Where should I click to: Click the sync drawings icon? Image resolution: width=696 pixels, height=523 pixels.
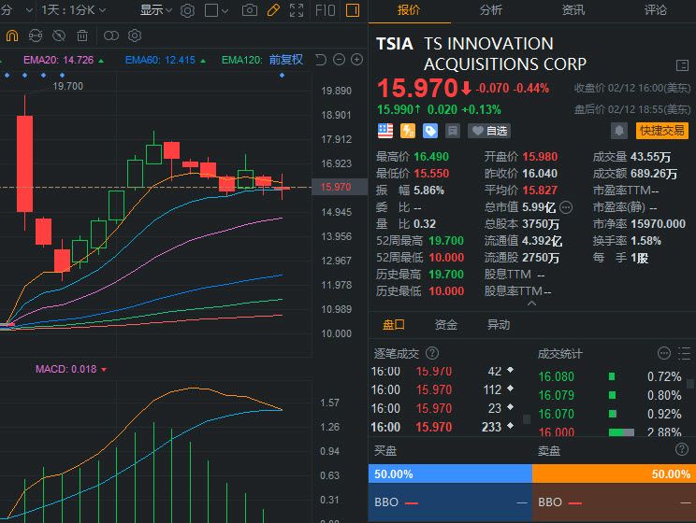point(36,35)
